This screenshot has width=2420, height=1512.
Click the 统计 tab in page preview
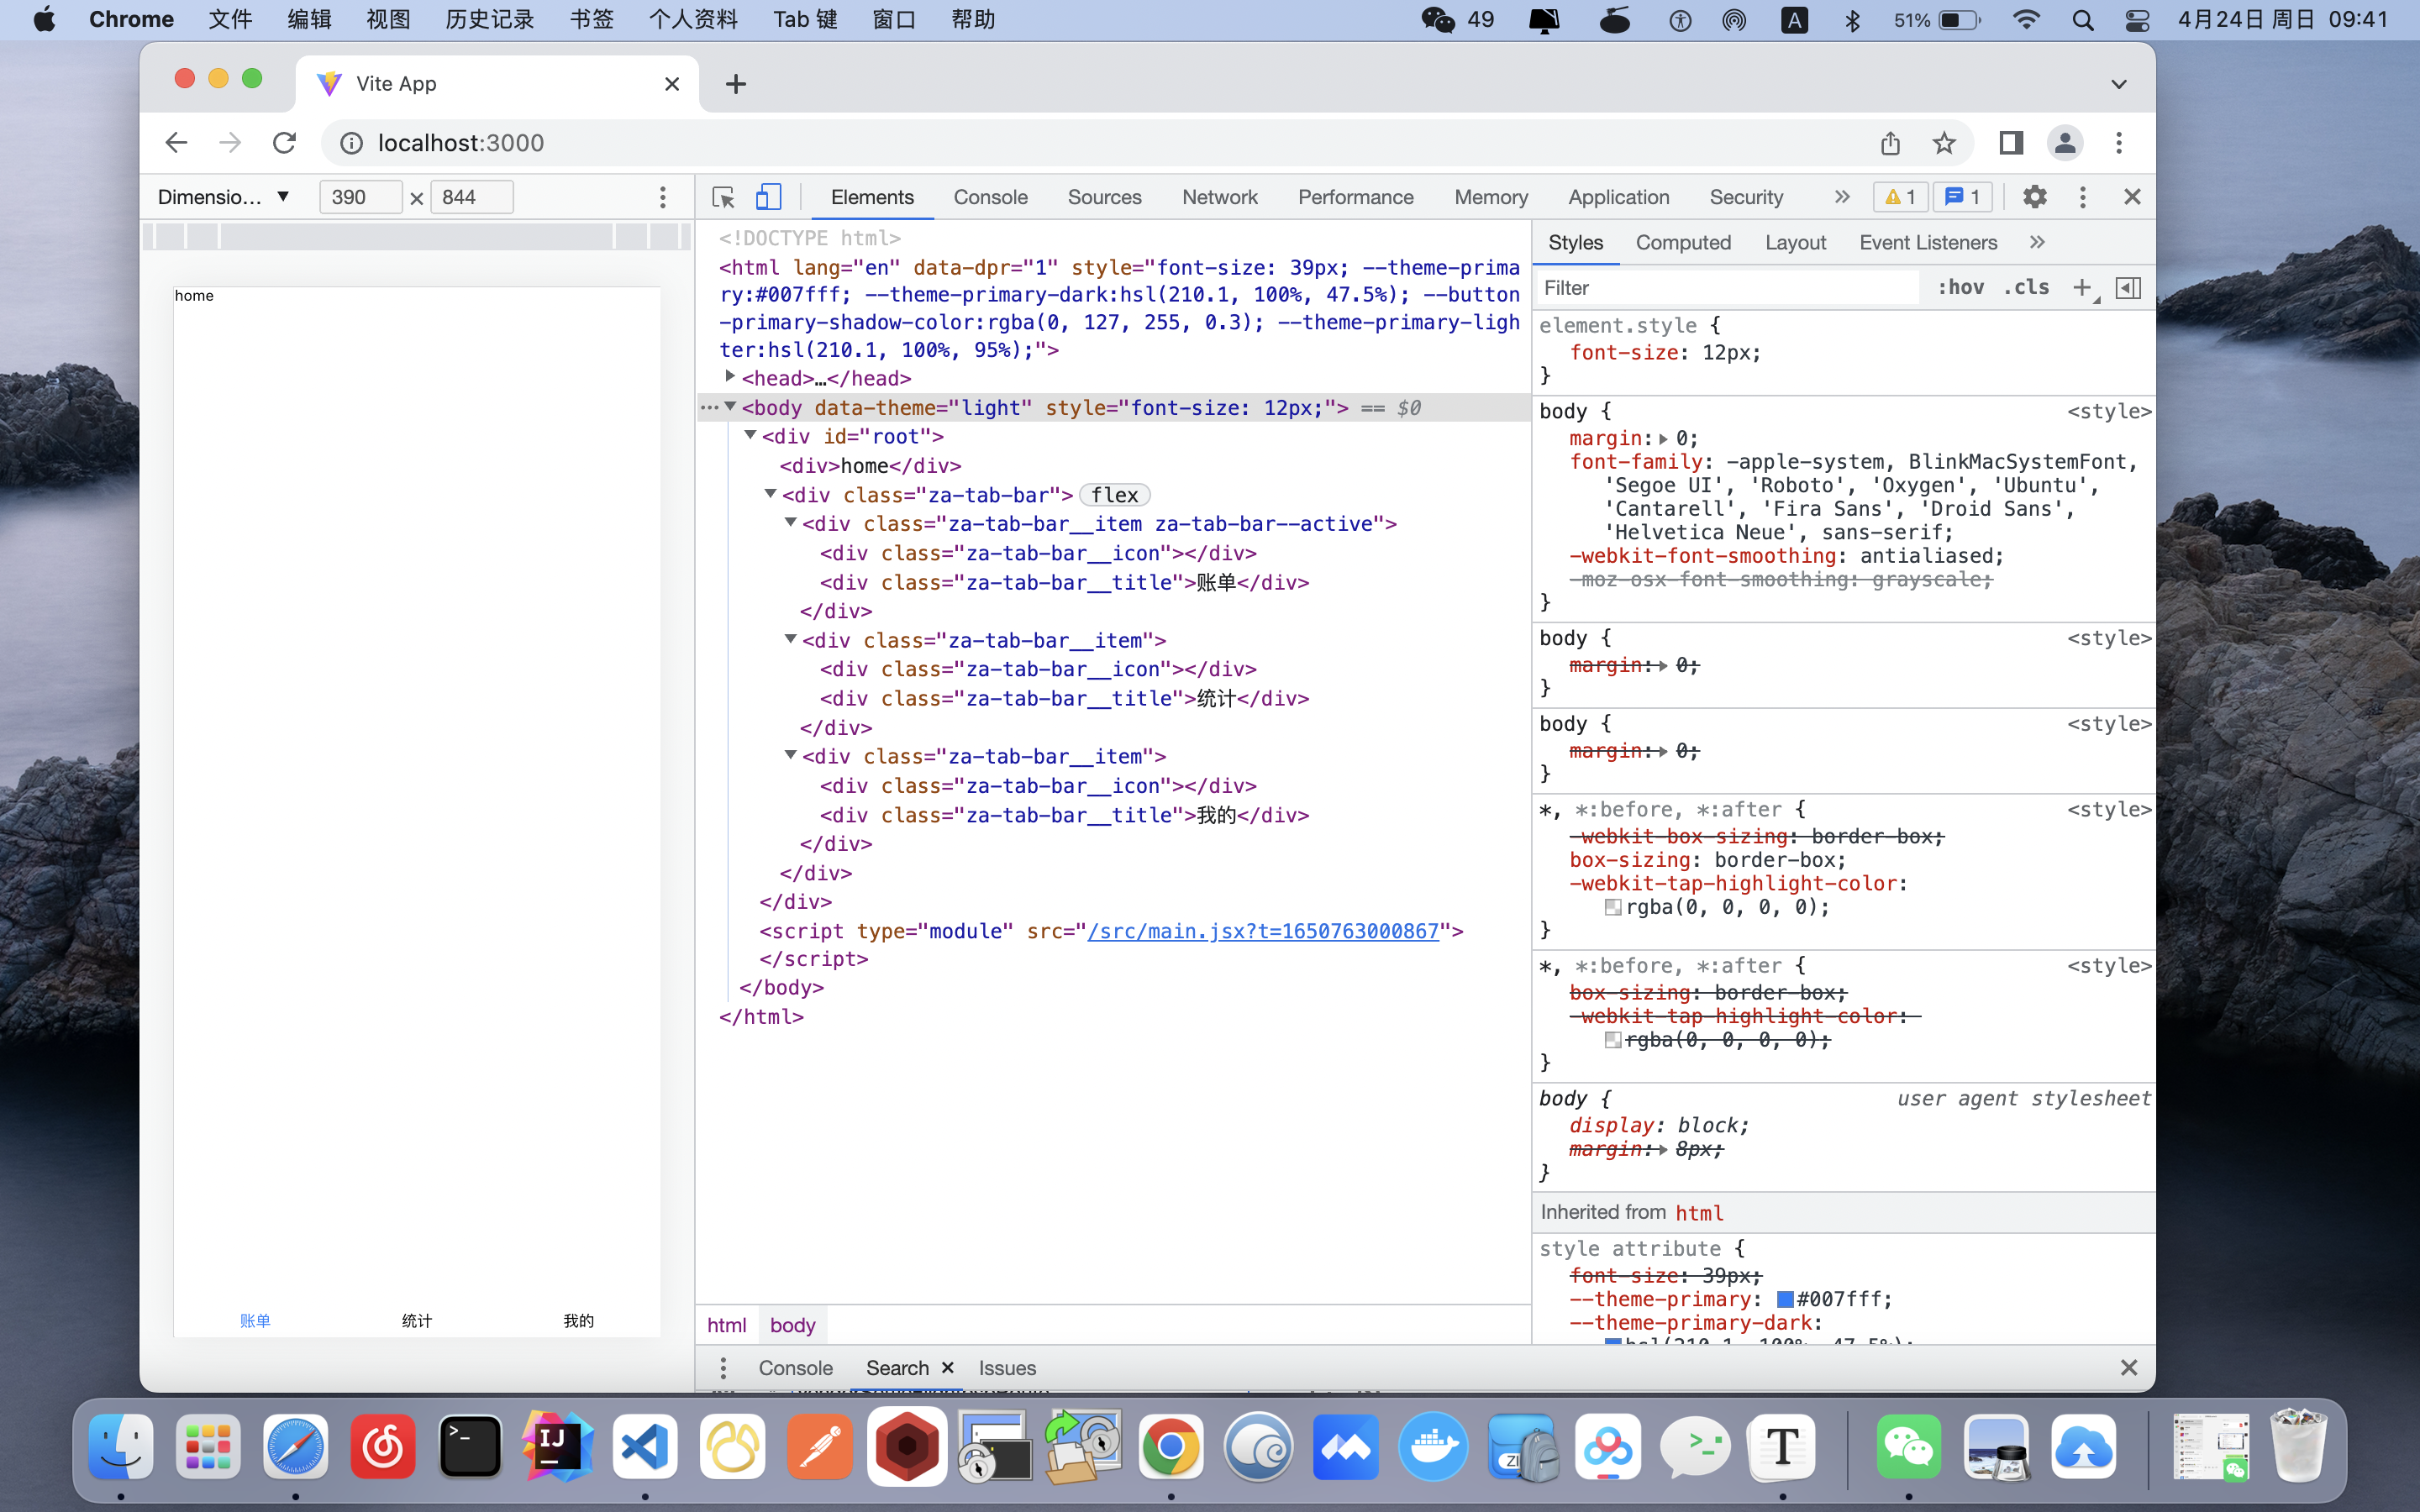(x=417, y=1321)
